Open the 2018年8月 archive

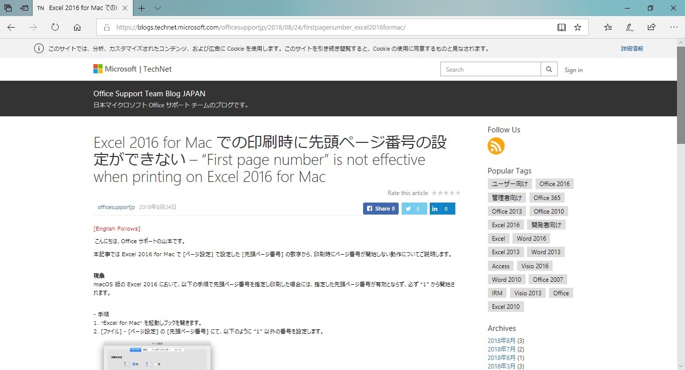coord(501,341)
